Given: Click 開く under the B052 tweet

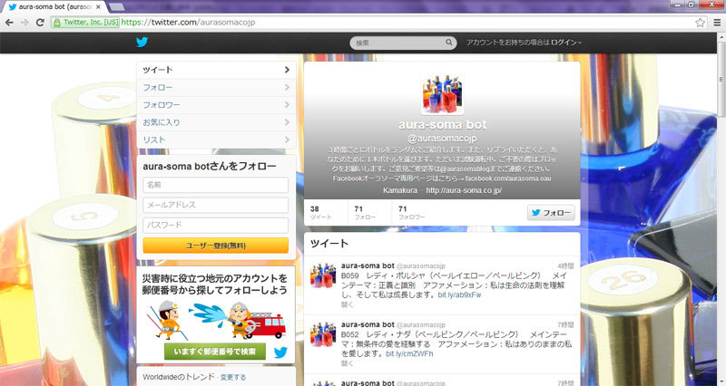Looking at the screenshot, I should coord(348,364).
